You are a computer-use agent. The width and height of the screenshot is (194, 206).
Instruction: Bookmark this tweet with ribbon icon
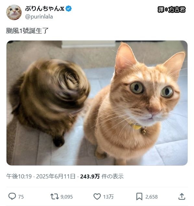click(139, 197)
